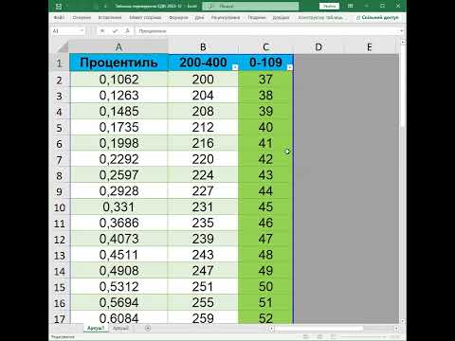Switch to the Вставлення ribbon tab
This screenshot has height=341, width=455.
pos(110,18)
